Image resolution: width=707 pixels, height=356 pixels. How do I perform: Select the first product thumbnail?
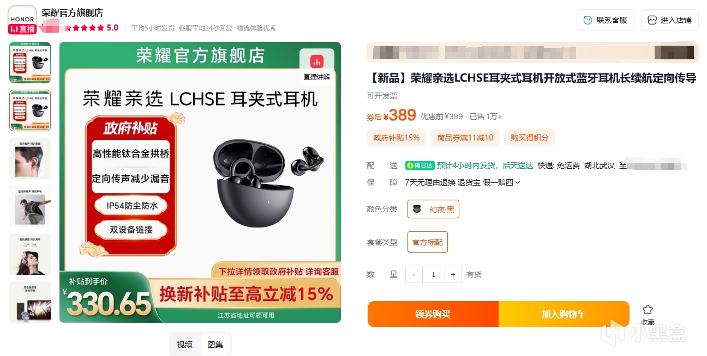click(x=30, y=63)
